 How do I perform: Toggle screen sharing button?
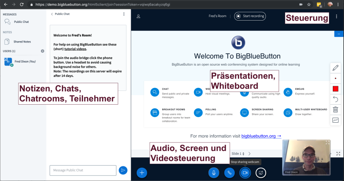(x=261, y=172)
